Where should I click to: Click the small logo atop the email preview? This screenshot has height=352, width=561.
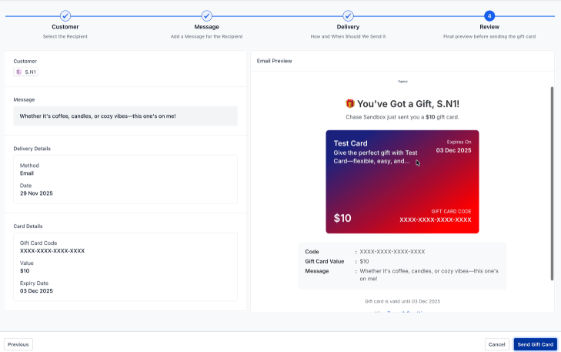[x=402, y=81]
